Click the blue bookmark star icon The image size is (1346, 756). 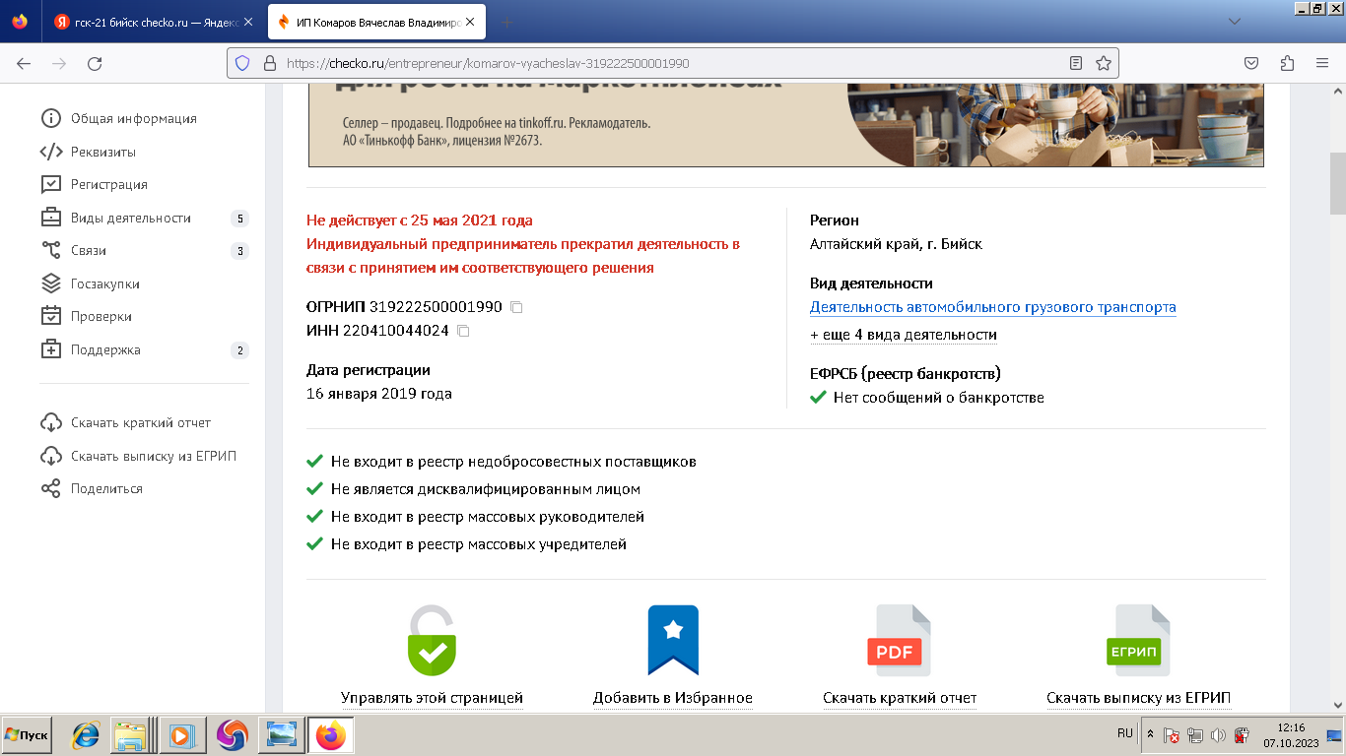(673, 640)
